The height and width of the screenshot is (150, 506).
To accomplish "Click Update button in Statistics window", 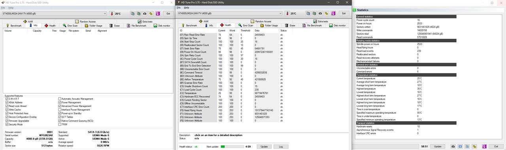I will 438,146.
